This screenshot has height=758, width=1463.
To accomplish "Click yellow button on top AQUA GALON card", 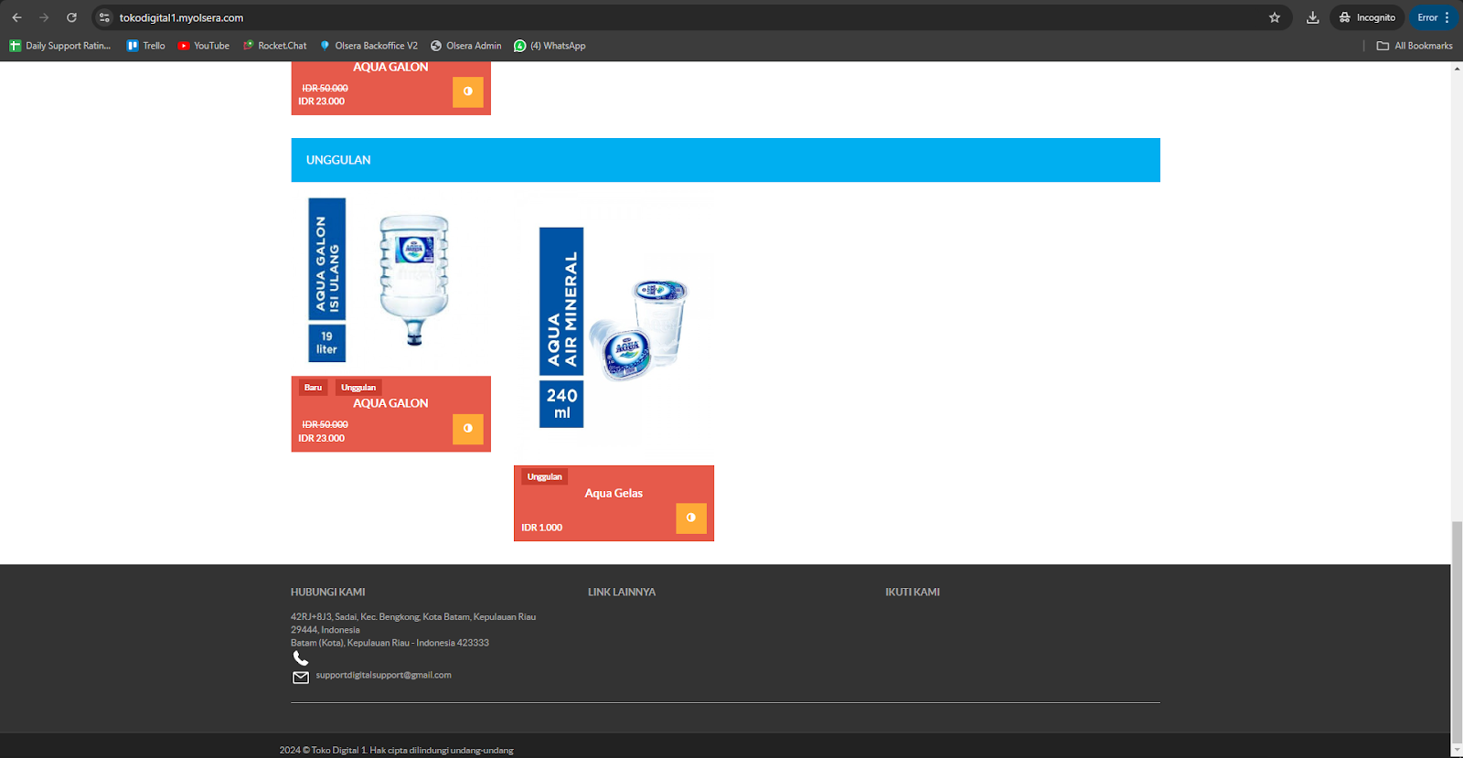I will [468, 91].
